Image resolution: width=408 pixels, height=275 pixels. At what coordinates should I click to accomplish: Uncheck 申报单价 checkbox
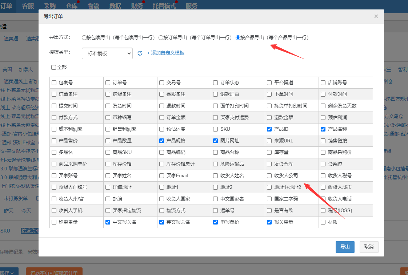point(215,222)
